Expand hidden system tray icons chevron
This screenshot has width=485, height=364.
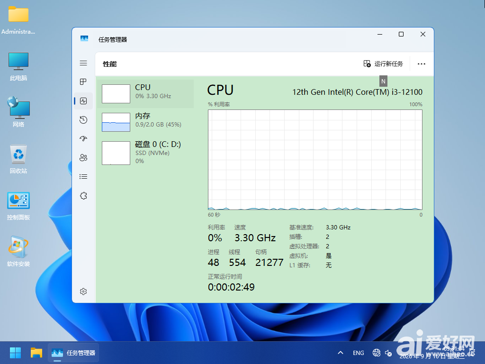pos(341,353)
